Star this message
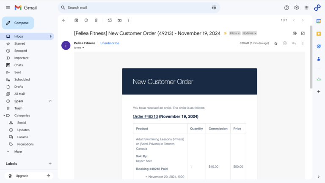 [275, 43]
